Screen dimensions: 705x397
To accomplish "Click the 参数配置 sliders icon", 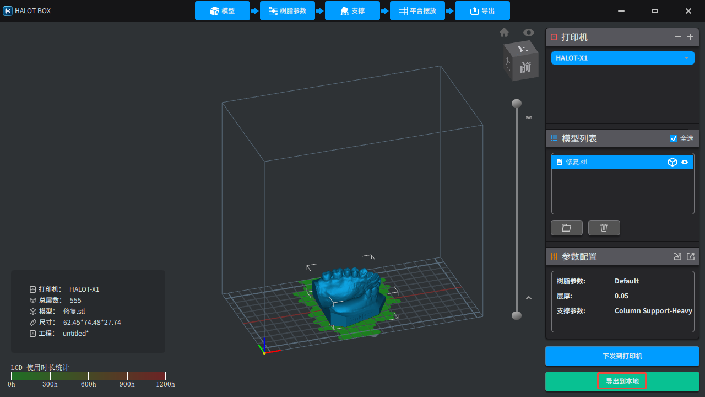I will [x=554, y=256].
